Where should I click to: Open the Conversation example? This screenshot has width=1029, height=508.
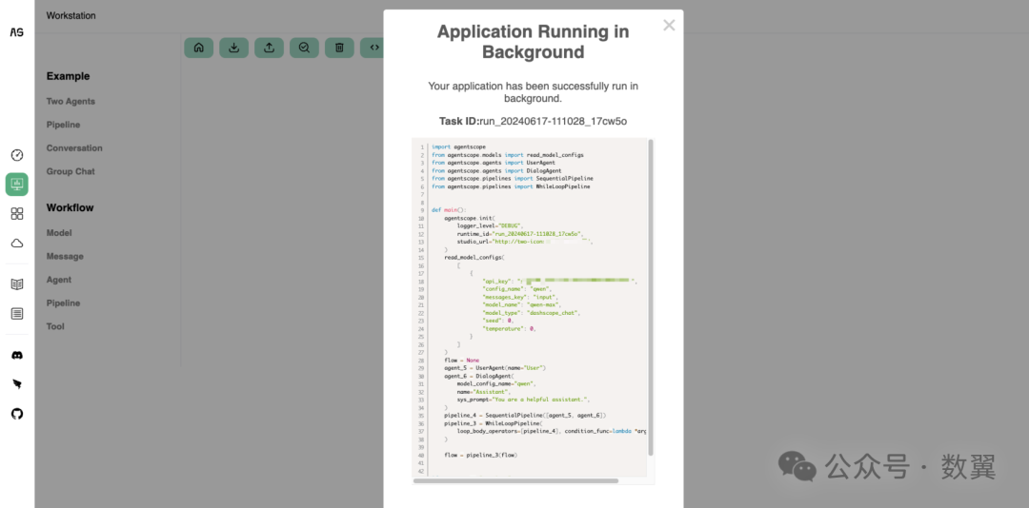click(x=74, y=148)
